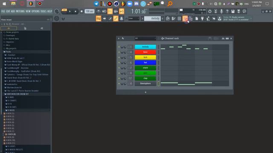Screen dimensions: 273x153
Task: Toggle typing keyboard to piano icon
Action: point(99,18)
